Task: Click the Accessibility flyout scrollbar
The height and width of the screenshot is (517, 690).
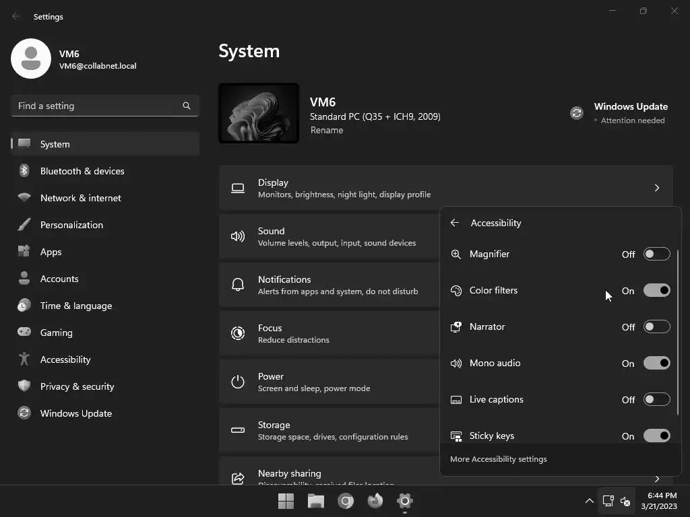Action: point(678,333)
